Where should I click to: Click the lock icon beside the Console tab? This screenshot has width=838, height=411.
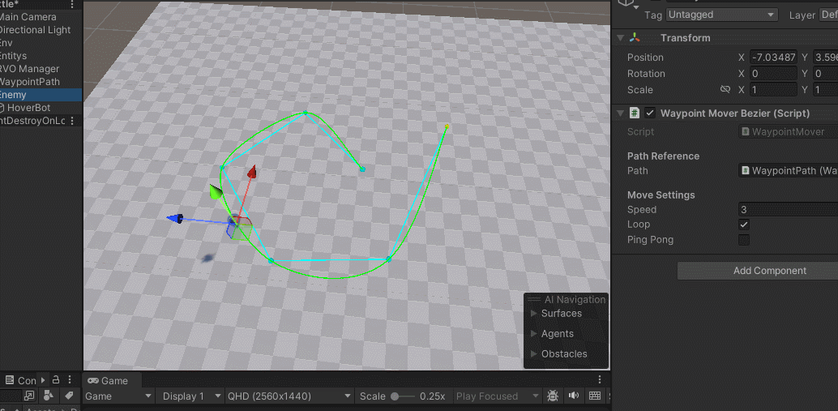[57, 379]
